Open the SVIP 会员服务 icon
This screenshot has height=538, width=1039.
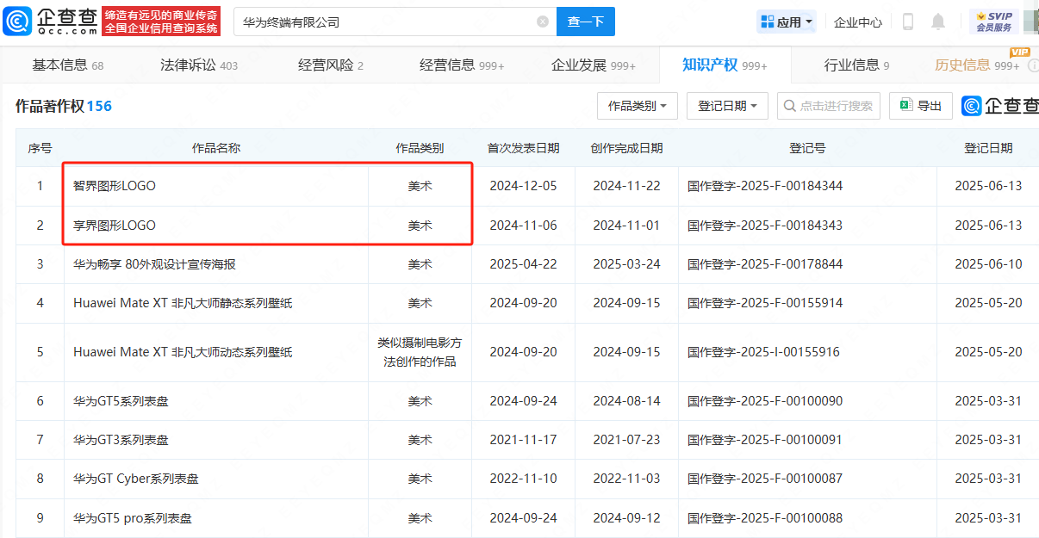coord(993,22)
